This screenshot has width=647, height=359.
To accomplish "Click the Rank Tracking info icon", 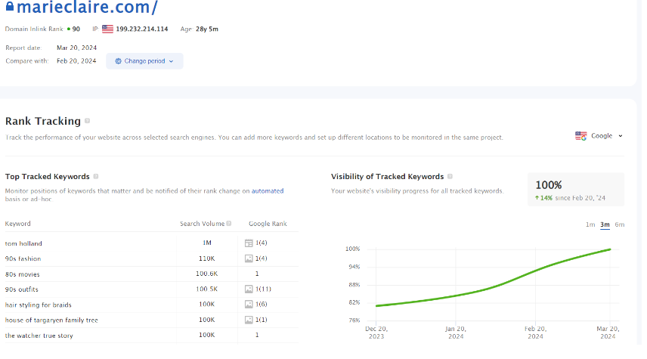I will click(x=87, y=121).
